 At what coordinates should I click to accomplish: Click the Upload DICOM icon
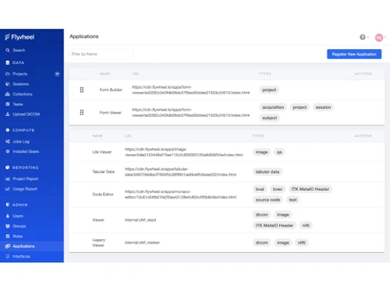coord(8,114)
